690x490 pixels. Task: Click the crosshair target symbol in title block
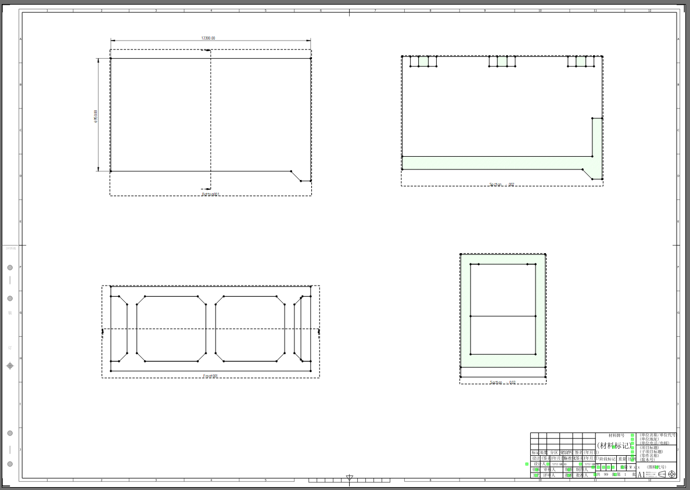click(x=672, y=474)
